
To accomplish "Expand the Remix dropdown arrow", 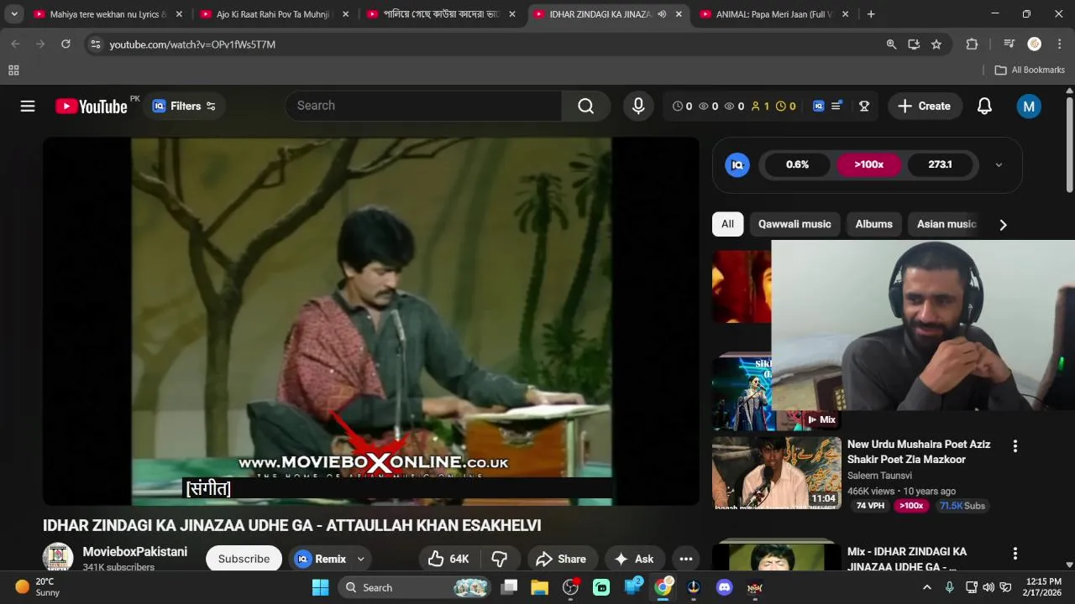I will click(361, 559).
